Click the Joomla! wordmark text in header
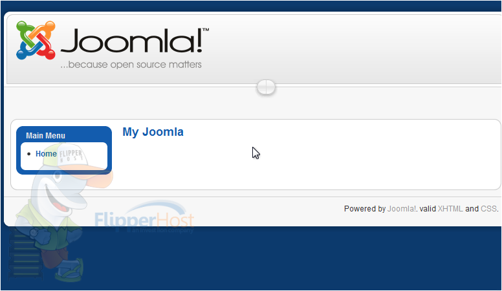Image resolution: width=502 pixels, height=291 pixels. (131, 40)
